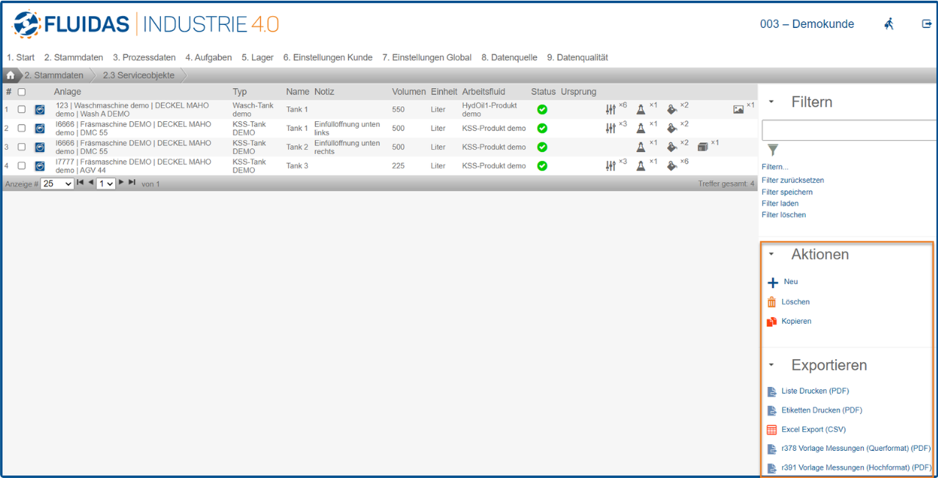Click the flask icon in row 3

pyautogui.click(x=641, y=147)
